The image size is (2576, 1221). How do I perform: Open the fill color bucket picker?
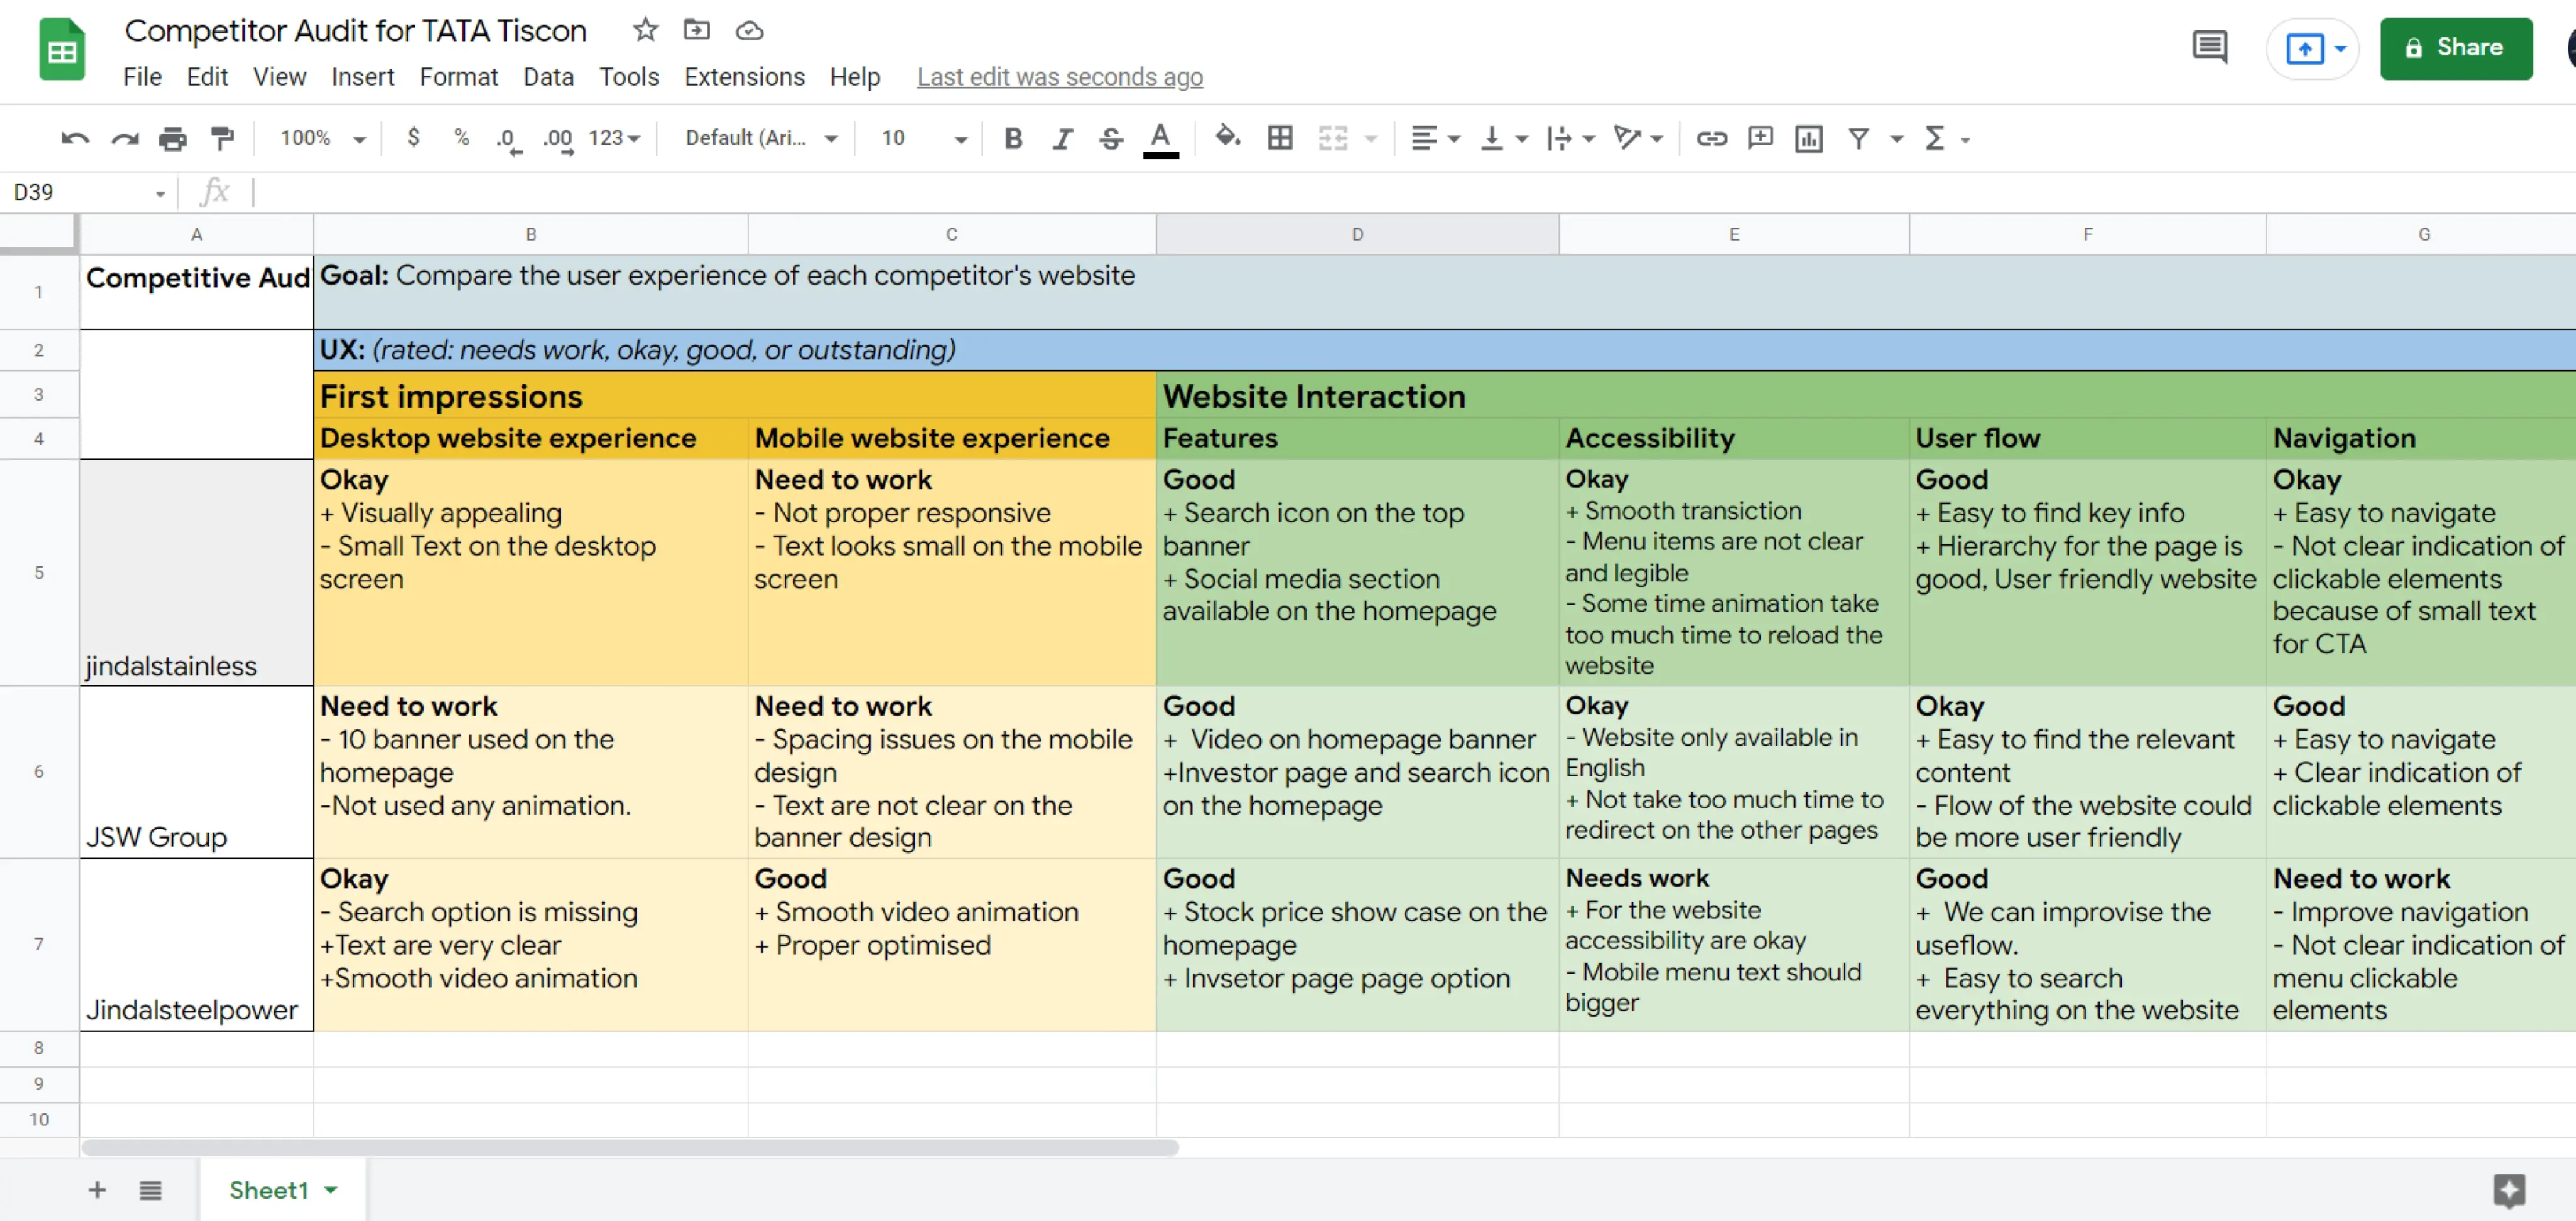[x=1227, y=137]
